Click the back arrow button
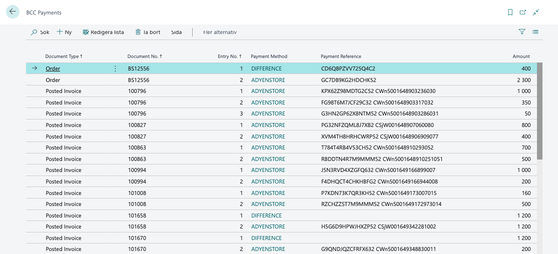This screenshot has height=254, width=558. pos(13,12)
